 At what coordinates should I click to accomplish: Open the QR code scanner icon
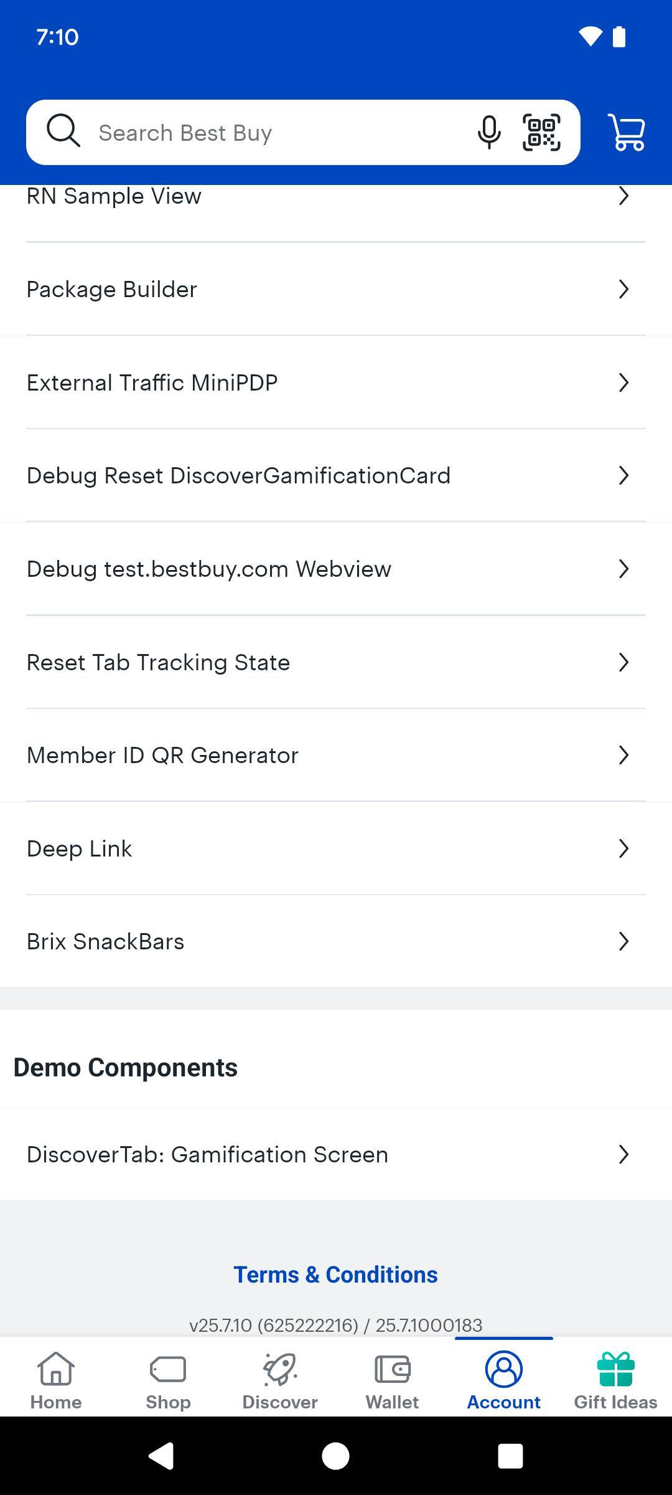[x=541, y=132]
